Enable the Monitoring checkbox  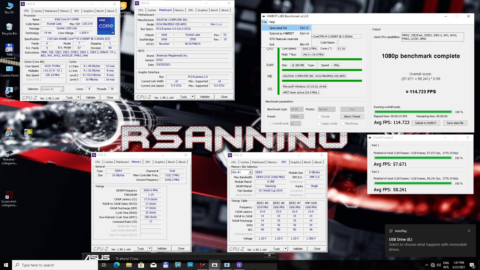(343, 123)
